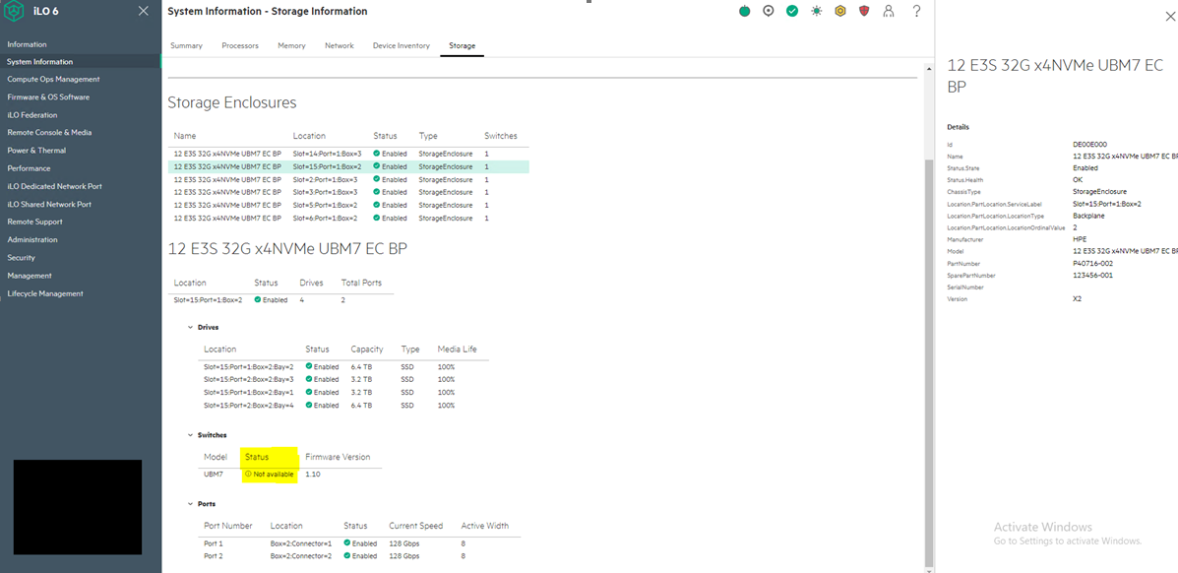
Task: Click switch firmware version 1.10
Action: pyautogui.click(x=313, y=475)
